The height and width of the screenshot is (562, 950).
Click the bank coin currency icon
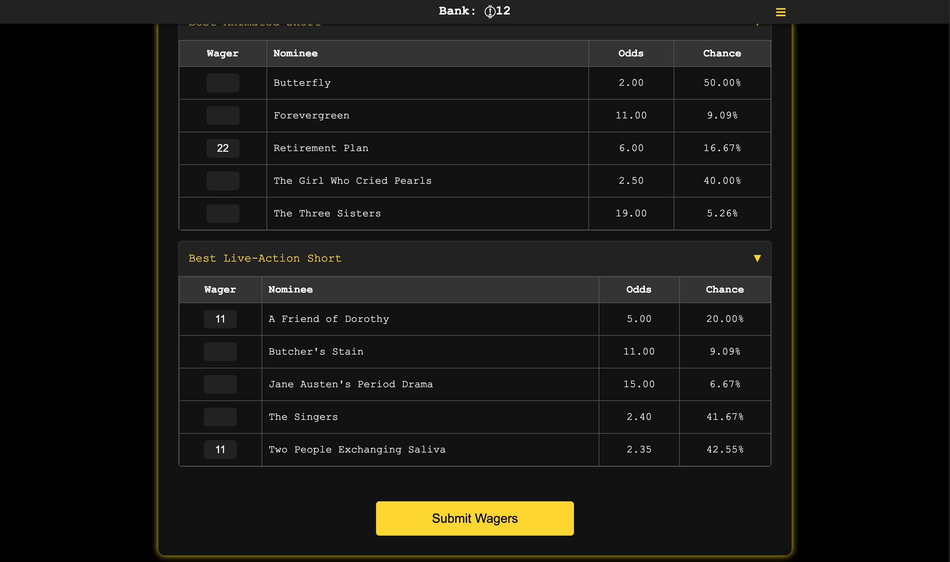(x=490, y=11)
